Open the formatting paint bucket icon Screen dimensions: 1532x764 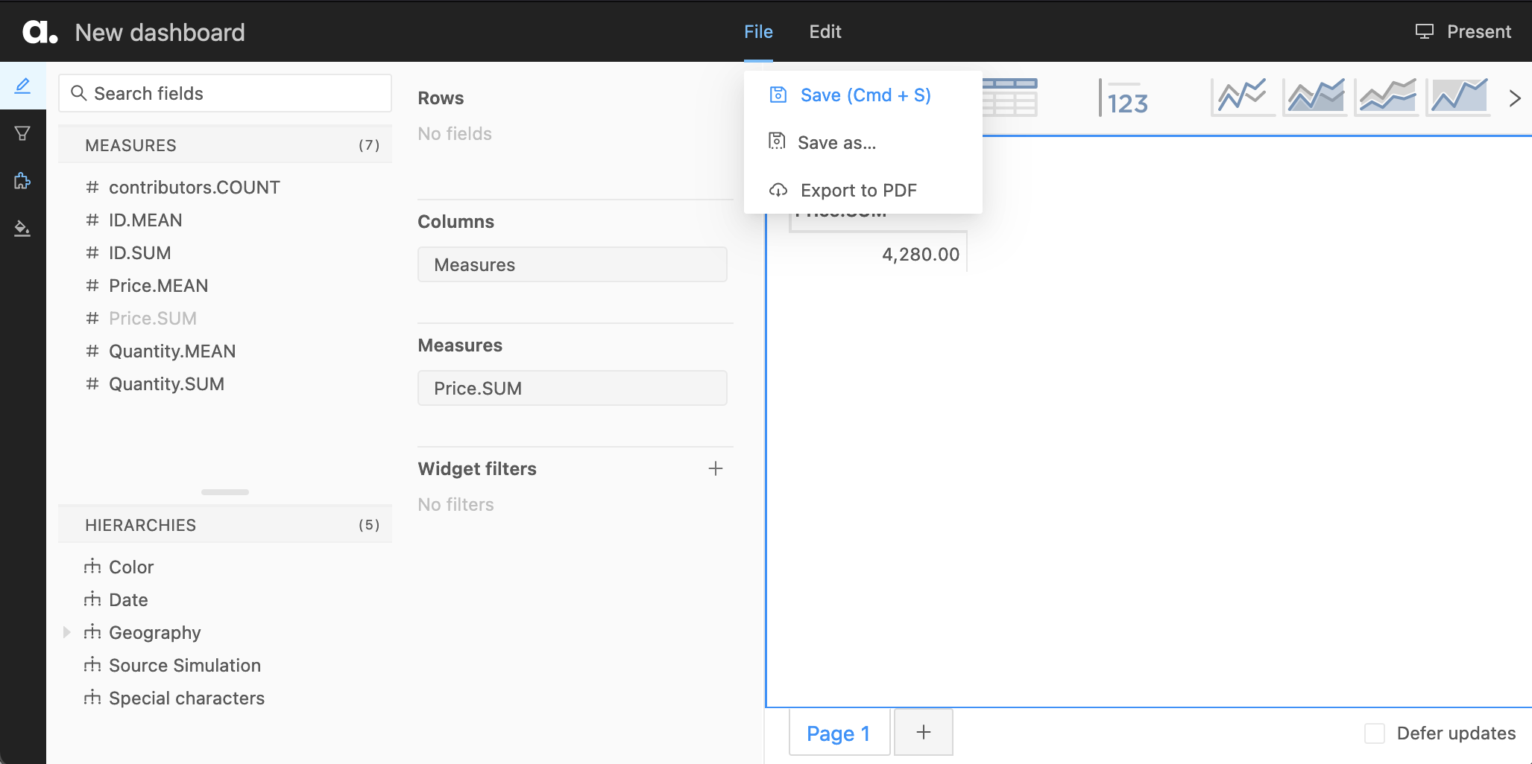(x=22, y=229)
